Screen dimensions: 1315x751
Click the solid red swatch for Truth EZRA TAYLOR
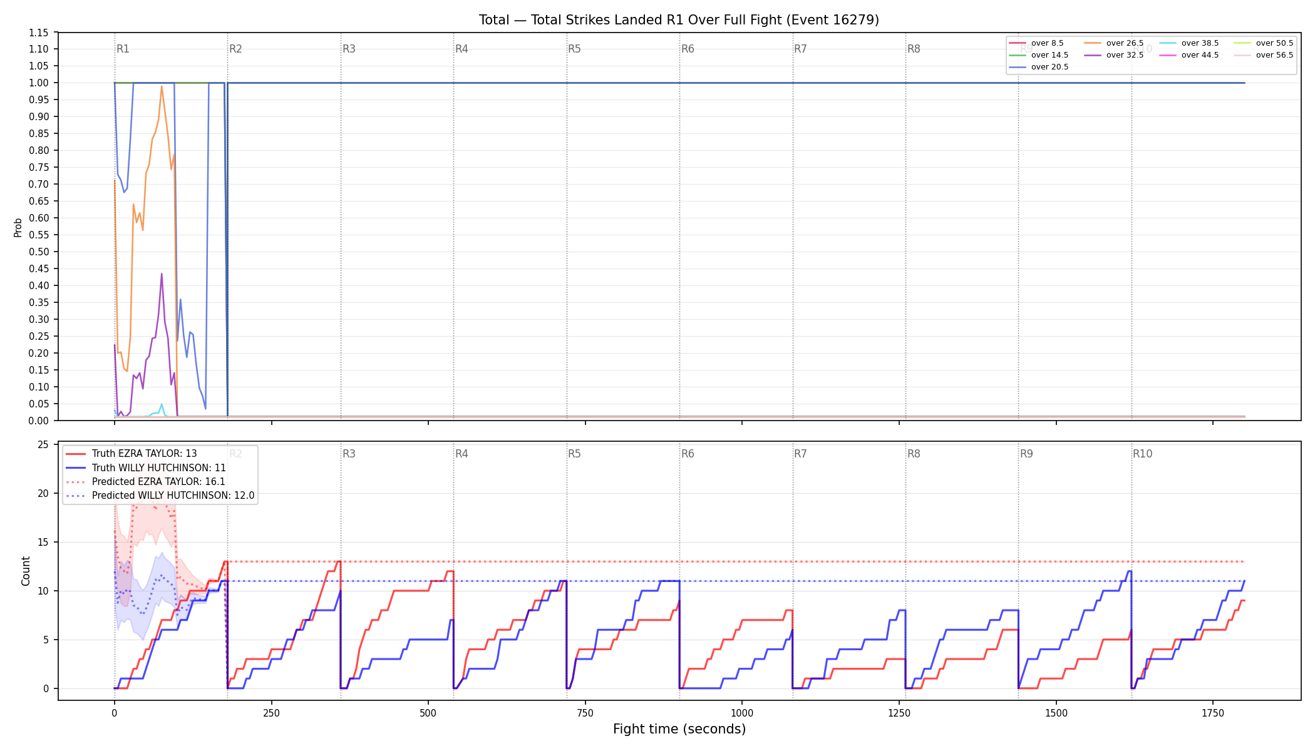pos(76,454)
